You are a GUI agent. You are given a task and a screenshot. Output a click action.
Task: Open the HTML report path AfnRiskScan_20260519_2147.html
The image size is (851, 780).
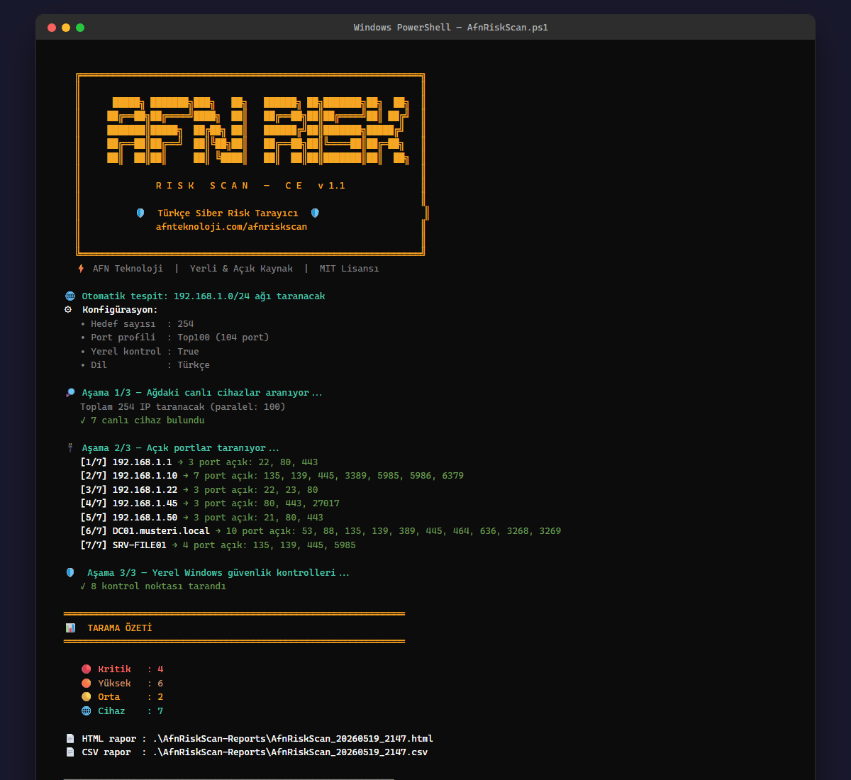pyautogui.click(x=293, y=739)
